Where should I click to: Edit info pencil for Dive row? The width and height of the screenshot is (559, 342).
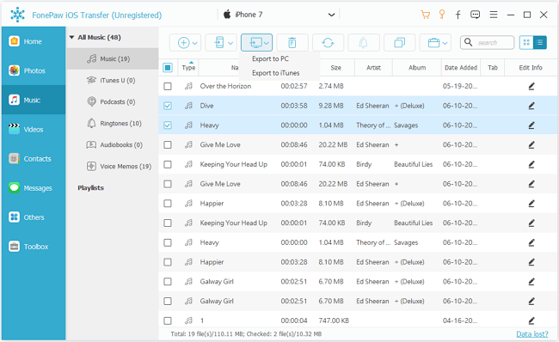click(x=531, y=106)
